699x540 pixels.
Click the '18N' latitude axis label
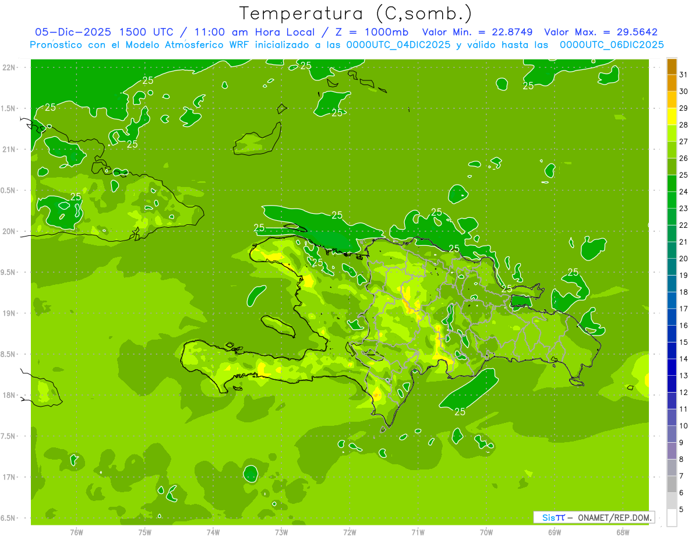tap(8, 395)
